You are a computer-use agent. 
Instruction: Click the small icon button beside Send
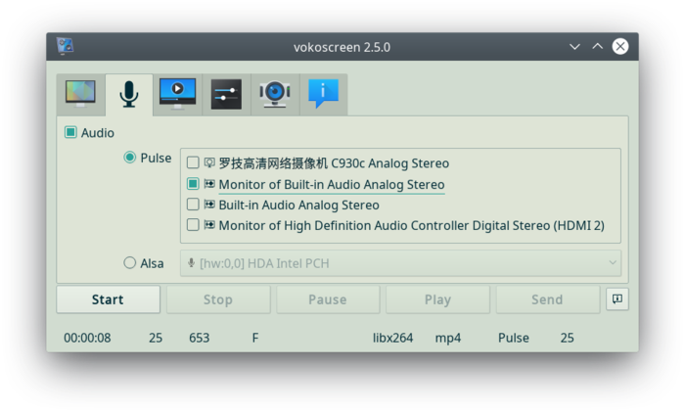(x=617, y=299)
